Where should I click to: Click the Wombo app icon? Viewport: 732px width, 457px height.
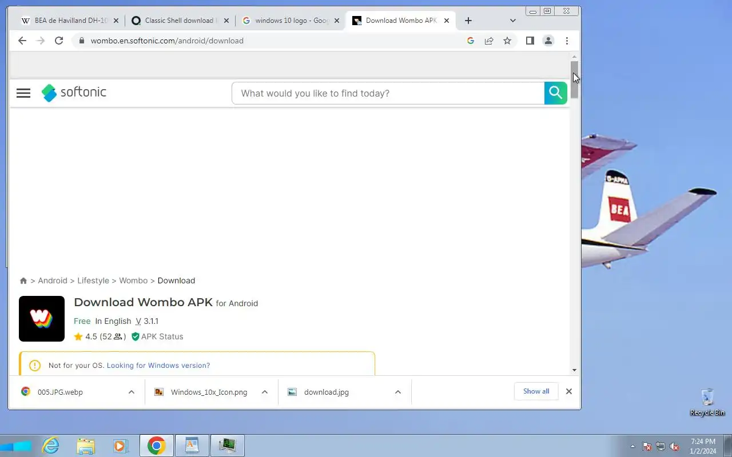point(42,319)
